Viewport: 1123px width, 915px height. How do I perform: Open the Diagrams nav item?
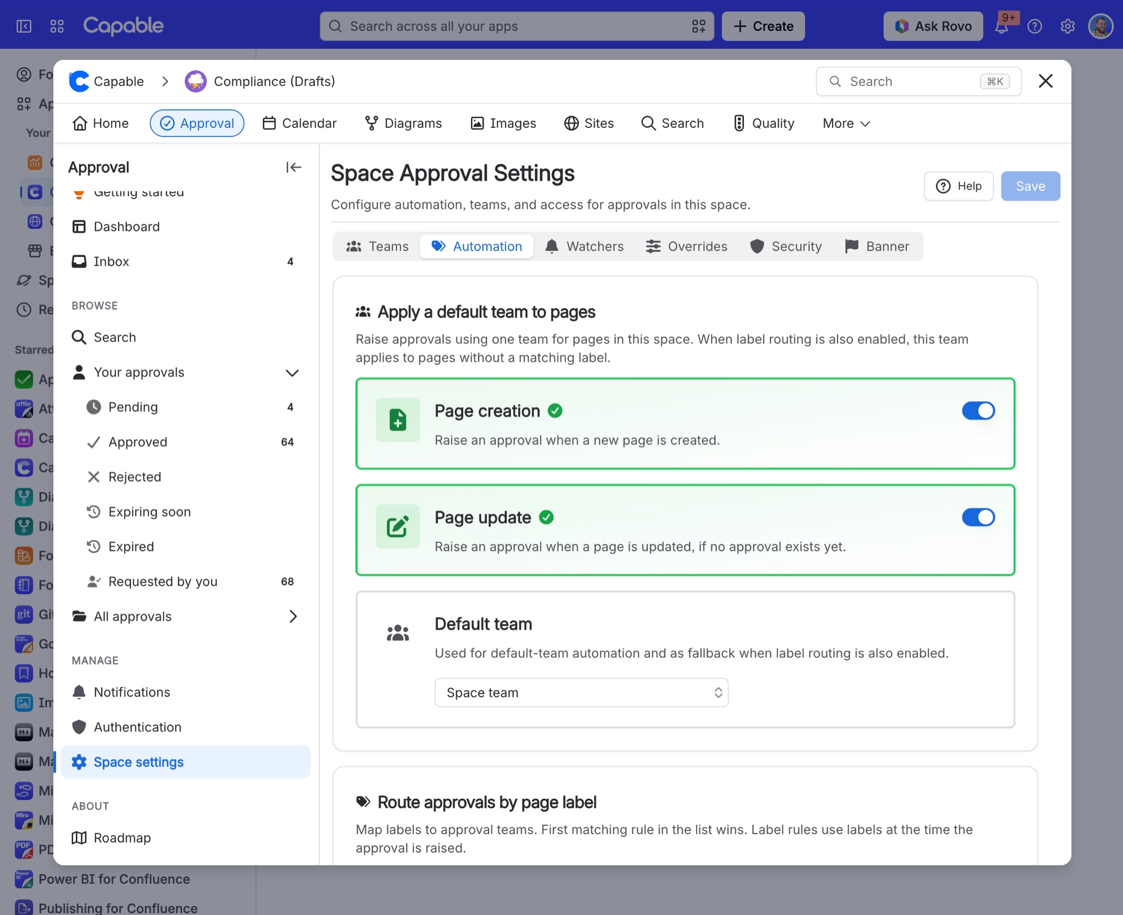(403, 123)
